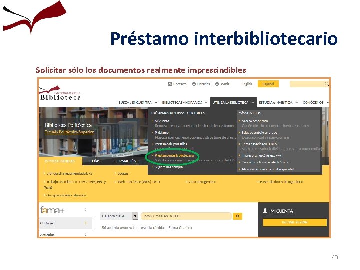Open the BIBLIOTECAS y HORARIOS menu

[182, 102]
